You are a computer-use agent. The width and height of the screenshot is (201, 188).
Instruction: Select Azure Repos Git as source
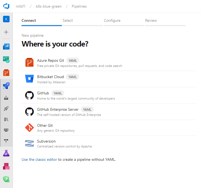point(109,63)
